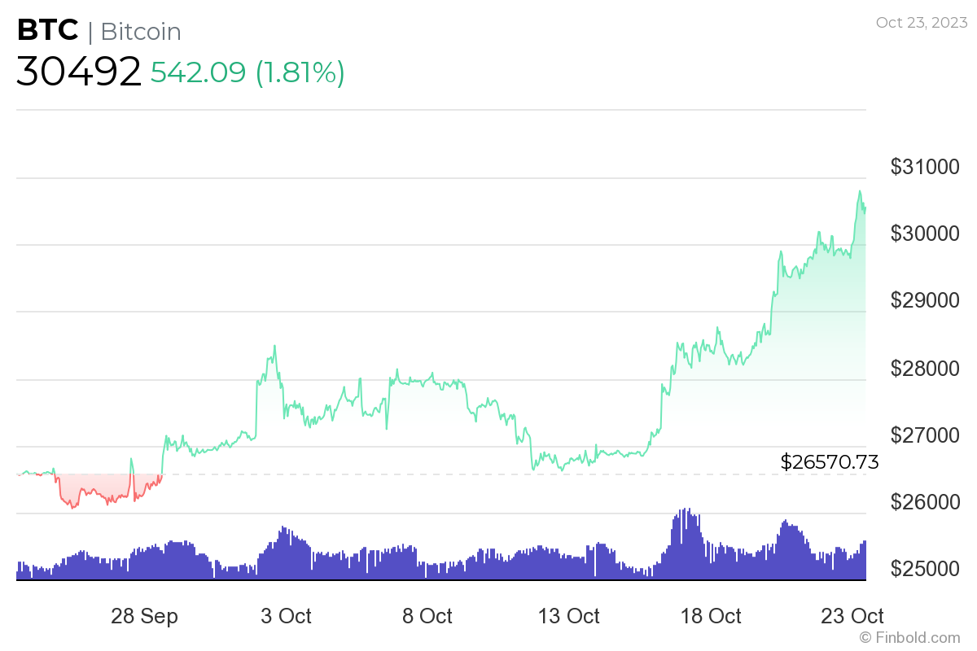Click the $25000 price axis label

point(926,568)
